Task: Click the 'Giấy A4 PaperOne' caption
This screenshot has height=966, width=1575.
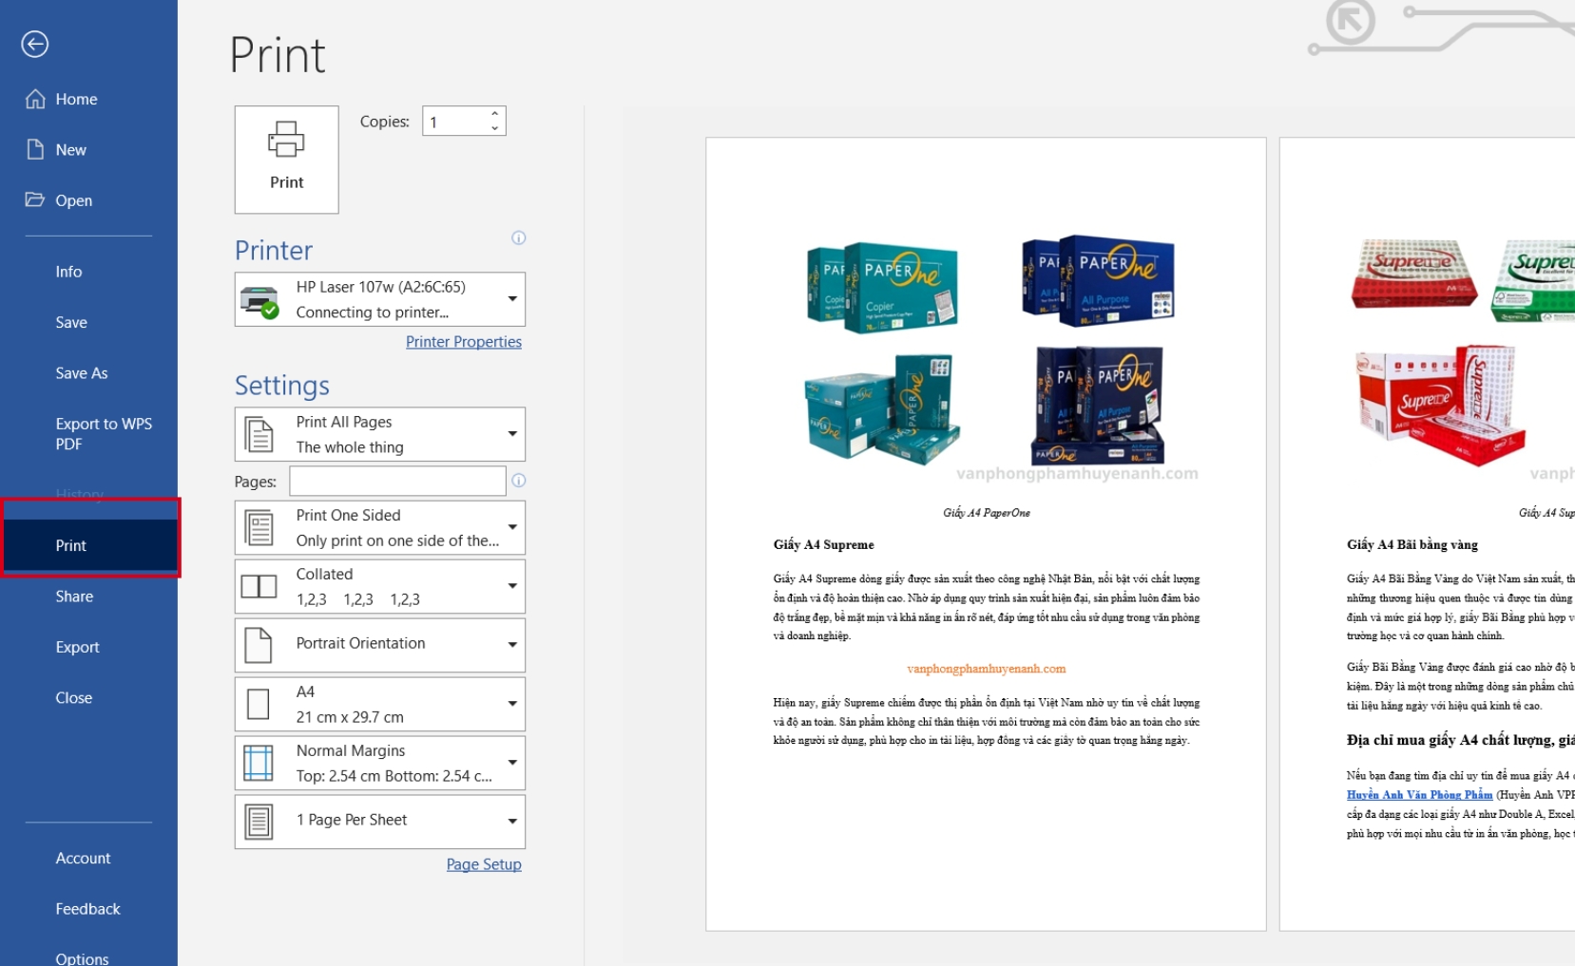Action: (x=986, y=513)
